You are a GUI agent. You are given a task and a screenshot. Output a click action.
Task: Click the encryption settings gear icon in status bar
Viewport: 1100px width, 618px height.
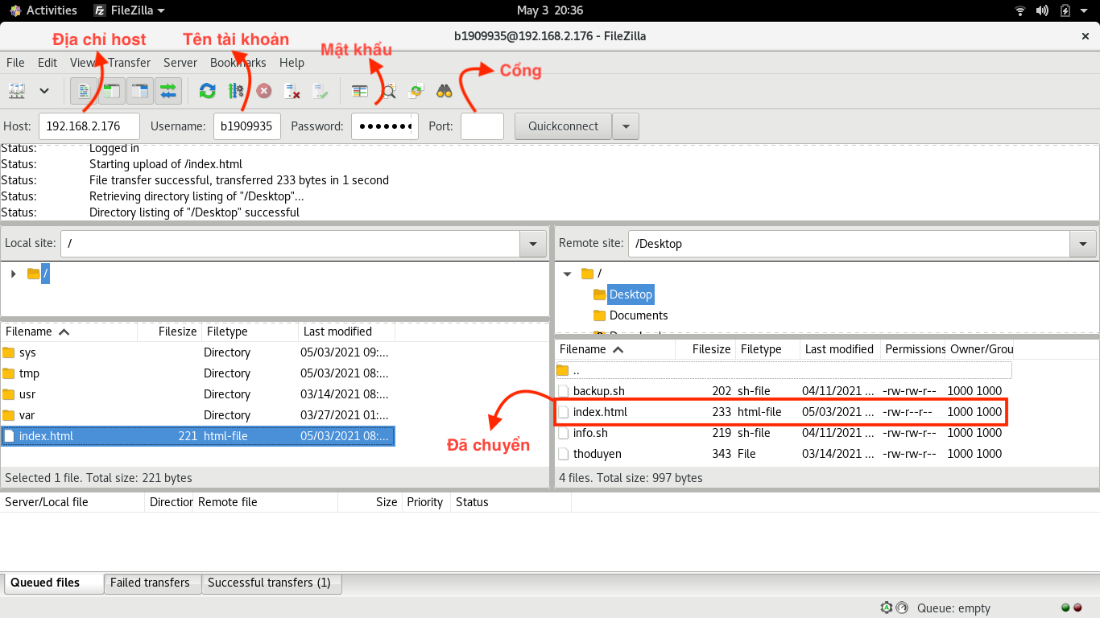tap(887, 608)
